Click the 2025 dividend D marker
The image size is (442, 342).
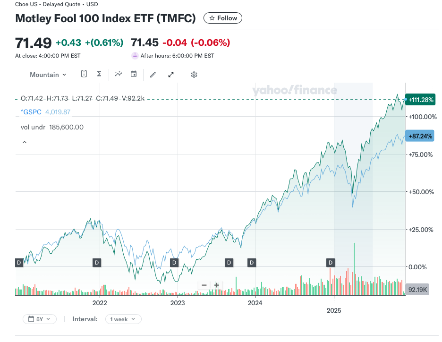click(331, 262)
